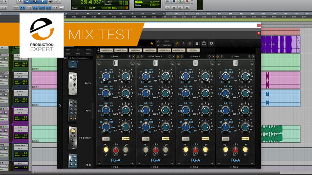
Task: Toggle power on the Snare 2 module
Action: pos(178,56)
